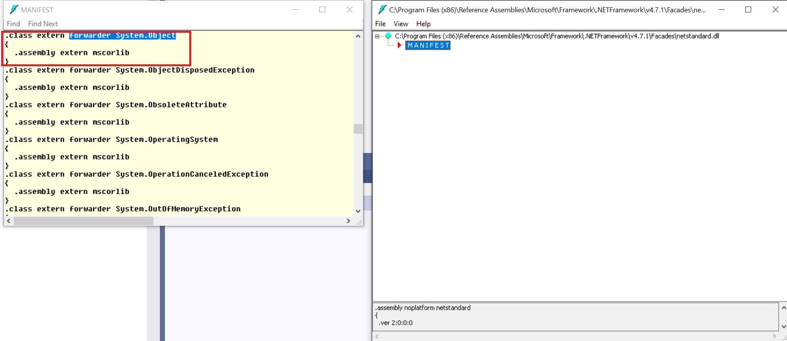Image resolution: width=787 pixels, height=341 pixels.
Task: Click the cyan diamond assembly icon in tree
Action: tap(388, 36)
